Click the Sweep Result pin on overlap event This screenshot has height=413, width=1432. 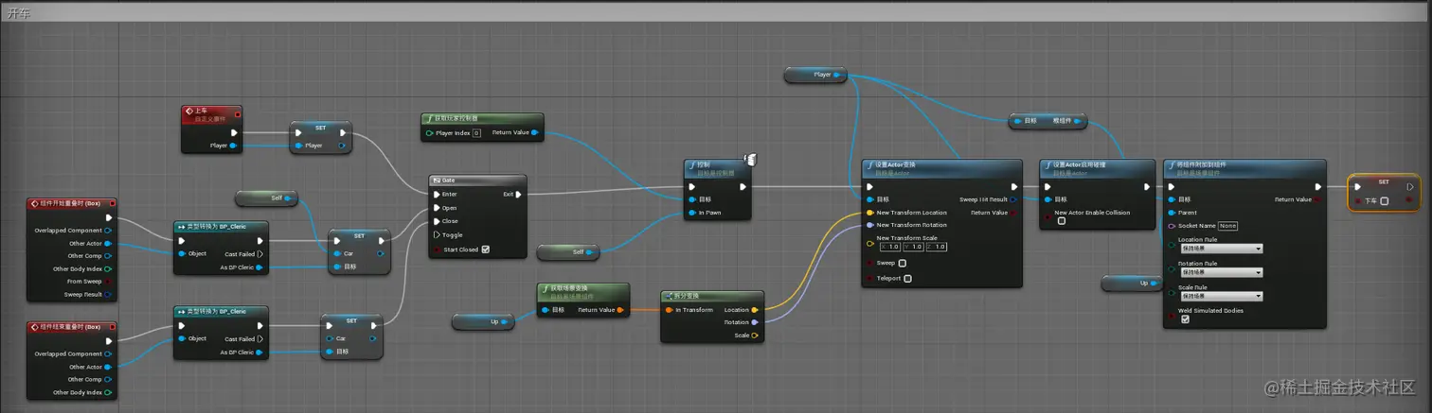[x=108, y=294]
